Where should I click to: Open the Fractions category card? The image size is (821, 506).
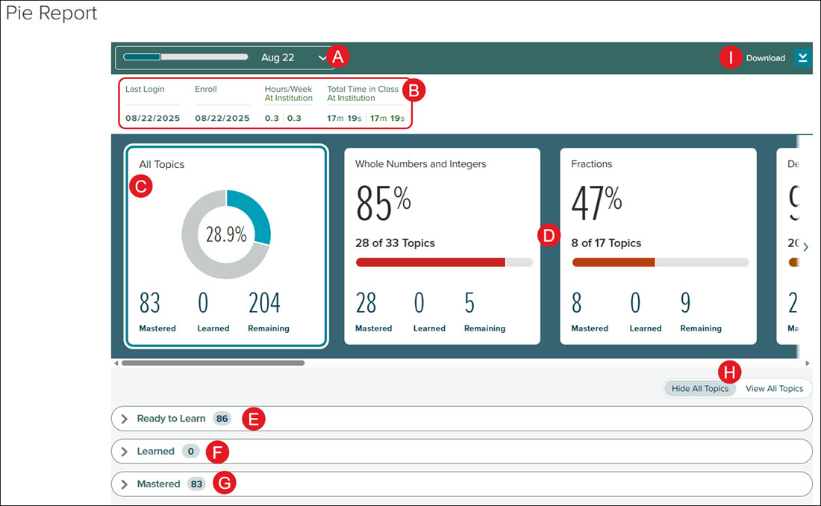tap(658, 246)
